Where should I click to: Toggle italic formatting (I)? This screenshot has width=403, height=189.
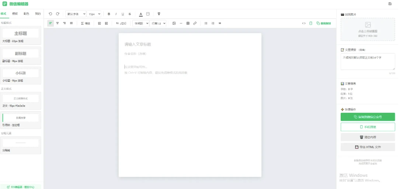(116, 14)
